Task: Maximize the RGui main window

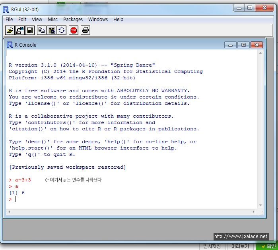Action: click(x=250, y=8)
